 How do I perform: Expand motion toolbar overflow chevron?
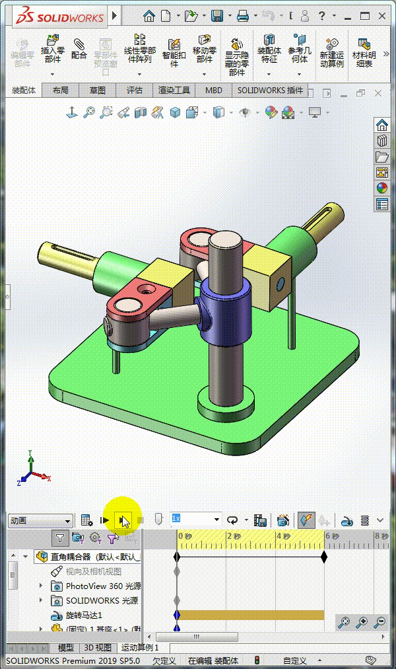click(380, 520)
